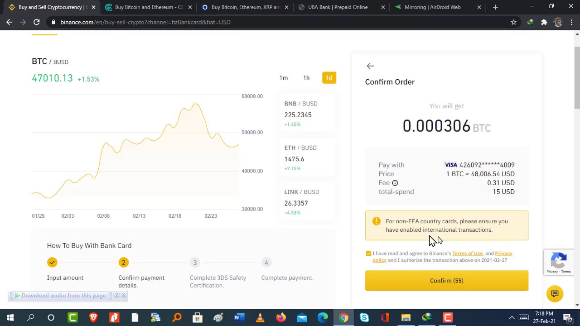
Task: Click the 47010.13 BTC price text
Action: (x=52, y=78)
